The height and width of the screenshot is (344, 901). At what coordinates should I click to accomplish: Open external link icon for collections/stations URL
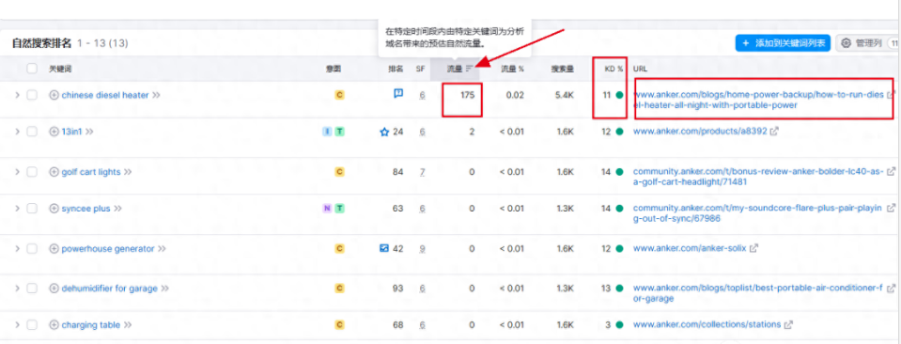(788, 324)
